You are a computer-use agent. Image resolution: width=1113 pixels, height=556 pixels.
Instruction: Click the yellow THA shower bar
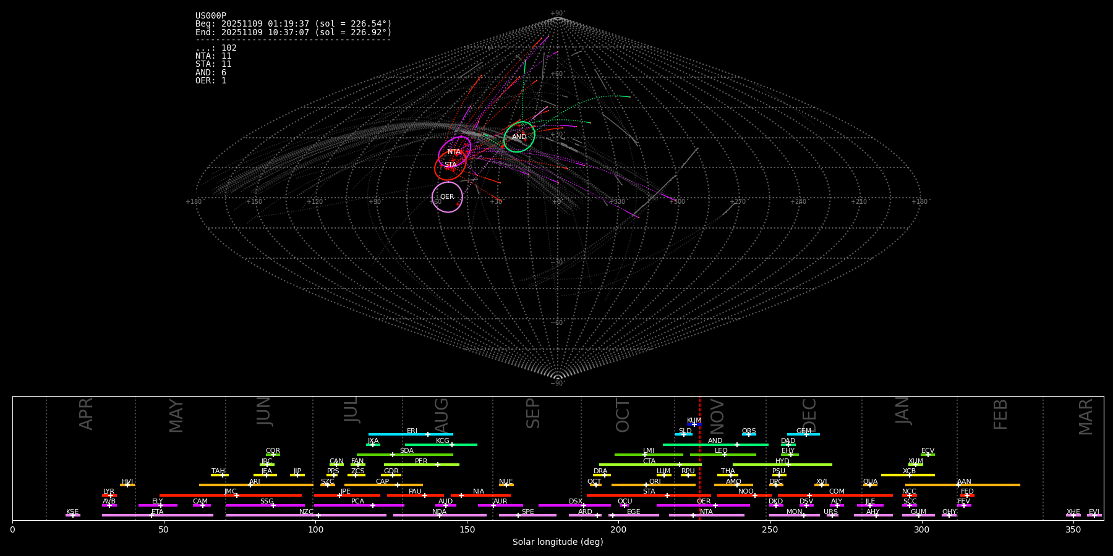(728, 475)
